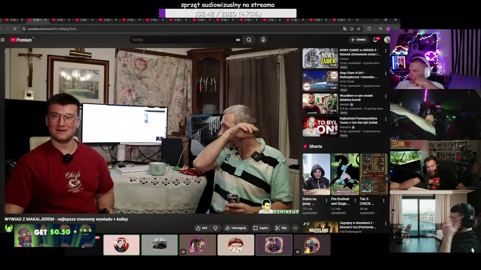Image resolution: width=481 pixels, height=270 pixels.
Task: Reload the page with the browser refresh icon
Action: (x=15, y=29)
